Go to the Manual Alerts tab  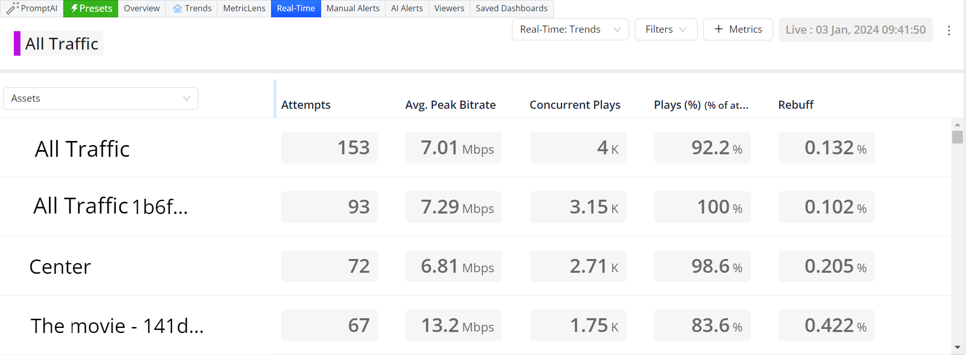click(x=353, y=9)
